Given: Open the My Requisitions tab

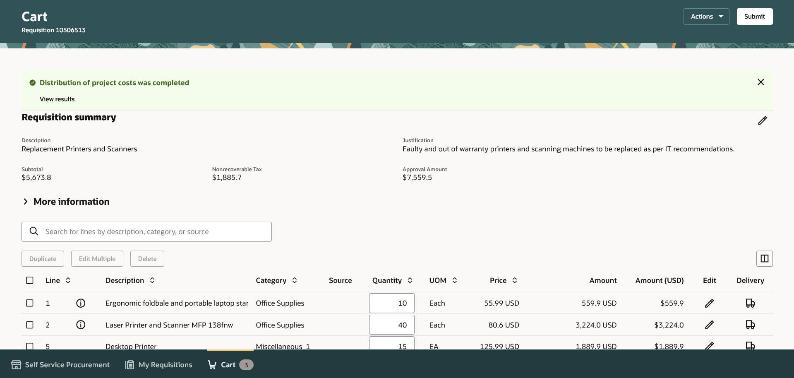Looking at the screenshot, I should click(159, 365).
